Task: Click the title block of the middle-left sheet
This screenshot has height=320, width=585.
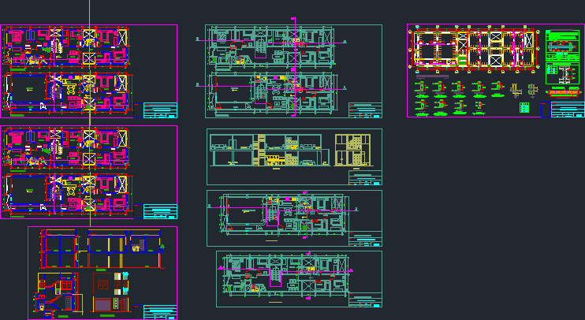Action: tap(160, 211)
